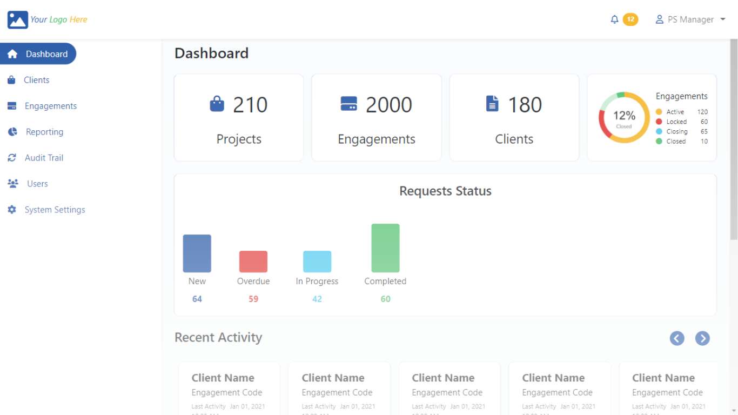Open the 2000 Engagements summary card

click(377, 118)
